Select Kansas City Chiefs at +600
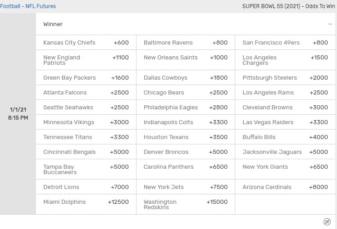Viewport: 337px width, 229px height. pos(86,43)
